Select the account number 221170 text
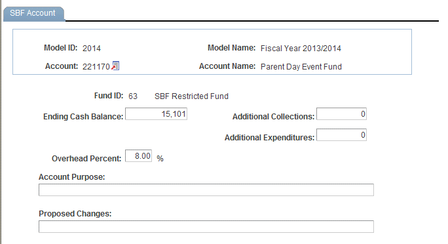The image size is (448, 244). tap(96, 67)
